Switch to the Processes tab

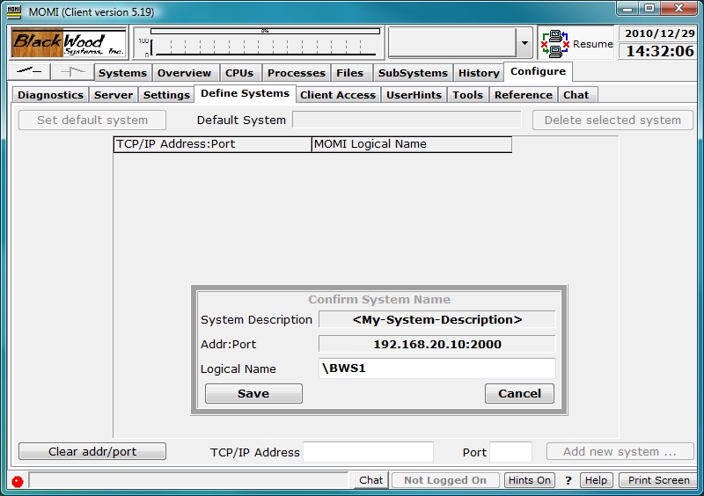coord(296,73)
